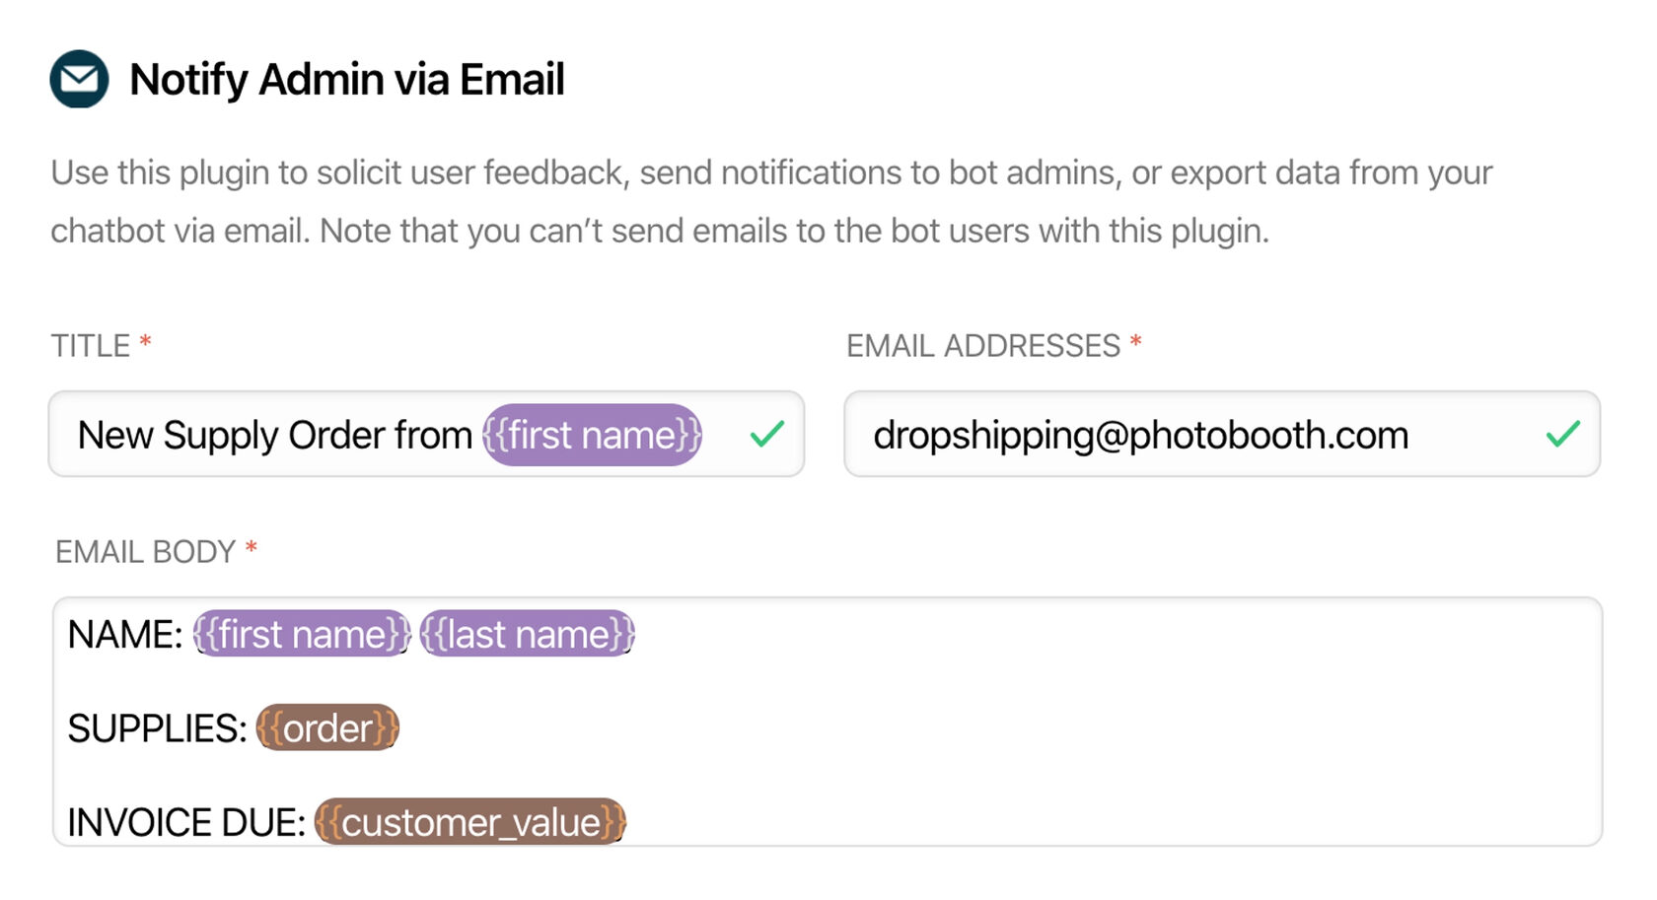Select the {{first name}} token in the email body
This screenshot has width=1657, height=900.
302,634
